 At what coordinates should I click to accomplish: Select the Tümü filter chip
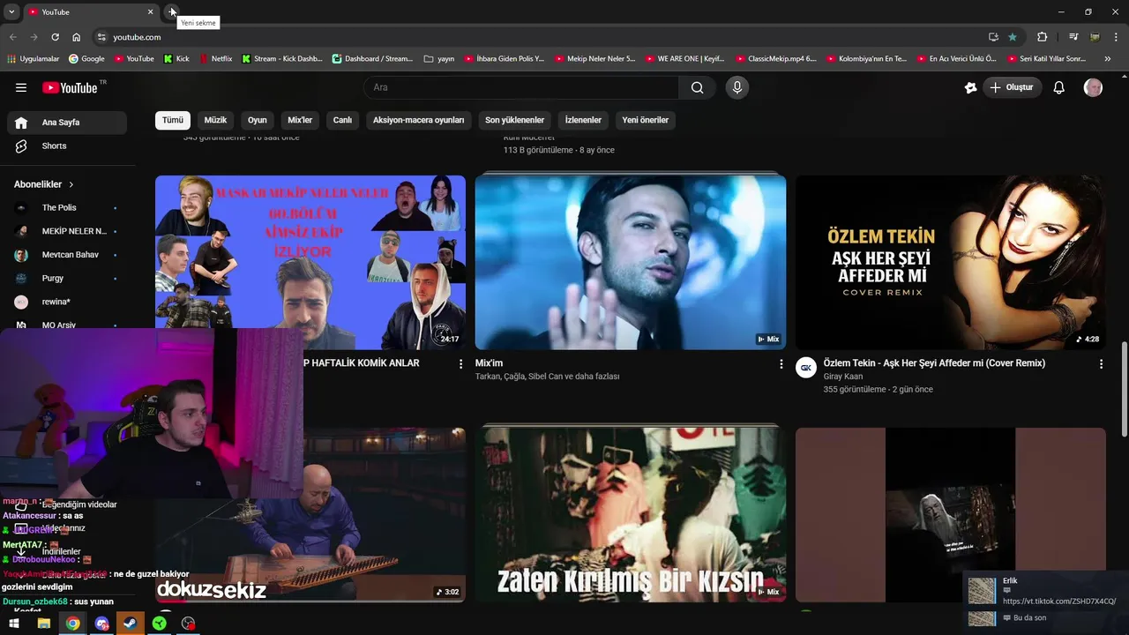(173, 120)
